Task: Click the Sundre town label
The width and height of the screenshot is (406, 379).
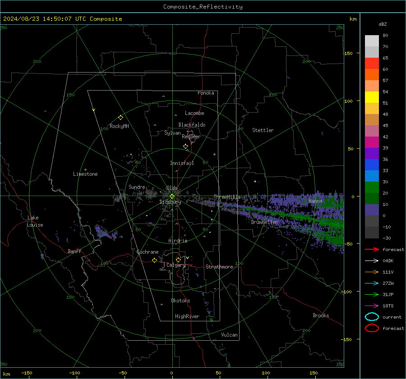Action: tap(137, 187)
